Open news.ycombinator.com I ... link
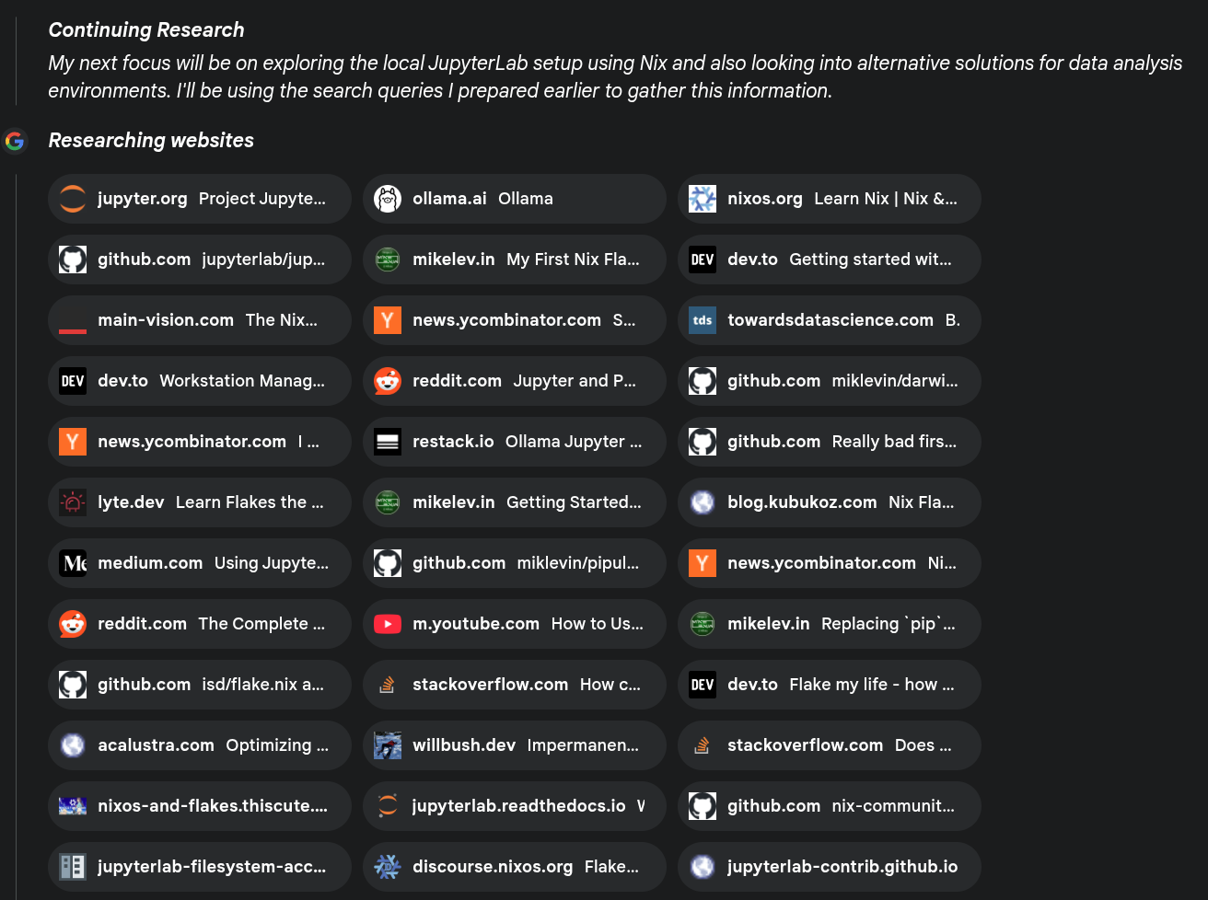Screen dimensions: 1208x900 200,442
